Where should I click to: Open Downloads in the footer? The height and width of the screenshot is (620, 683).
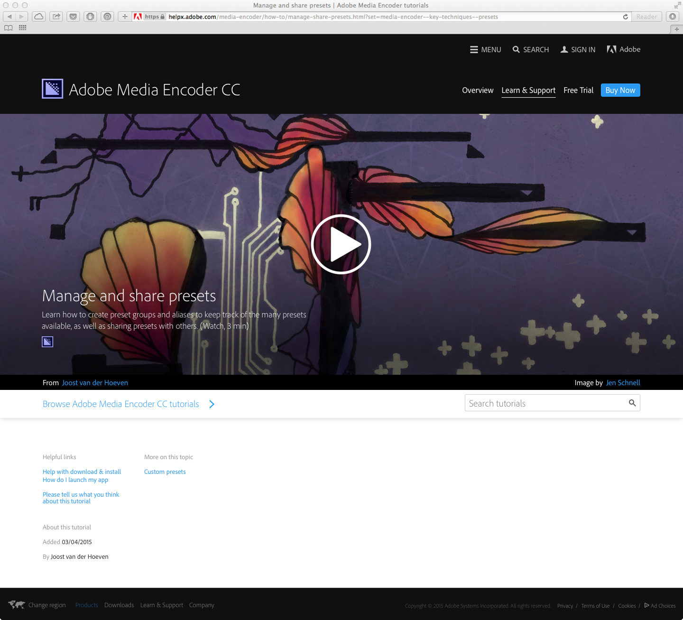tap(119, 605)
